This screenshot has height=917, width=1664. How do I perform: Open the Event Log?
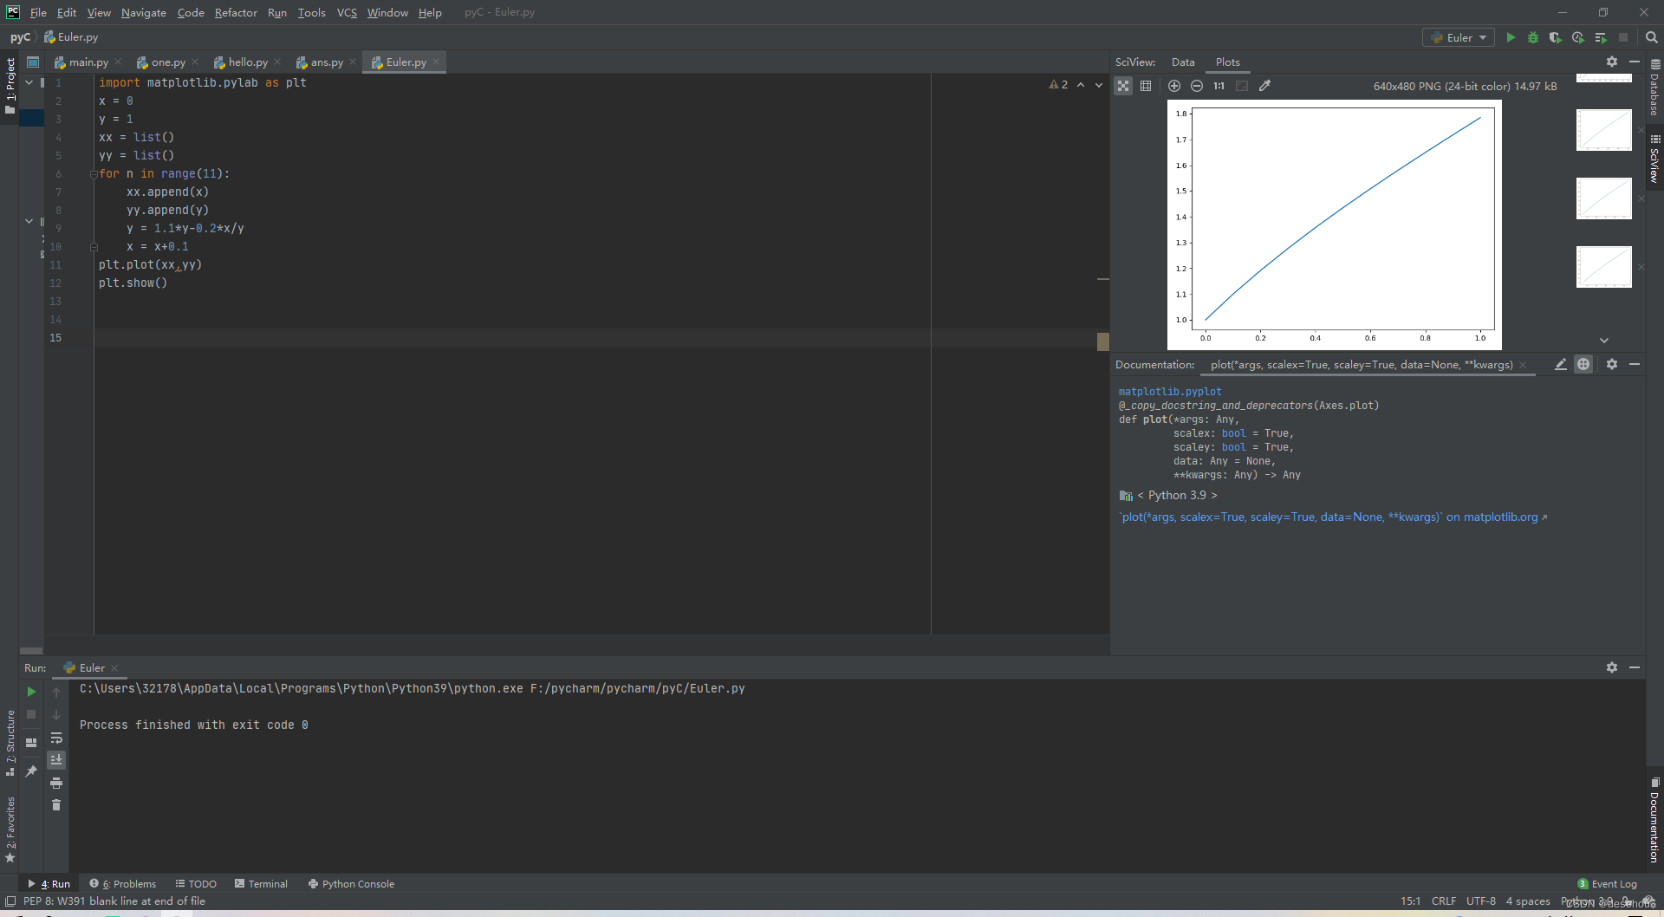(1608, 884)
